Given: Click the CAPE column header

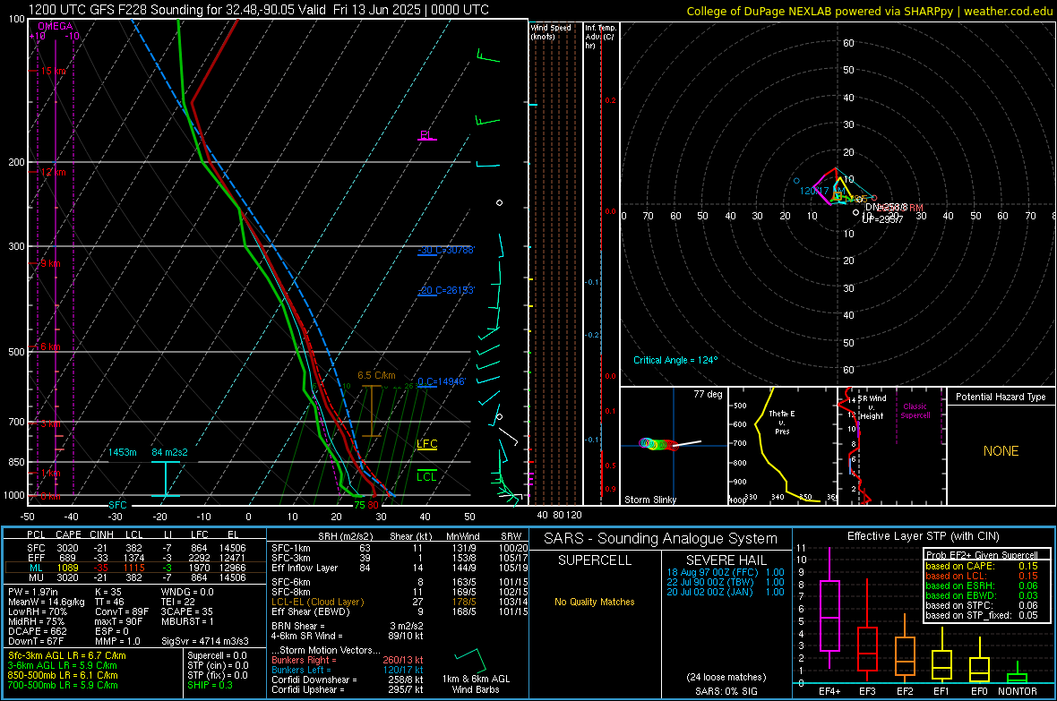Looking at the screenshot, I should point(68,534).
